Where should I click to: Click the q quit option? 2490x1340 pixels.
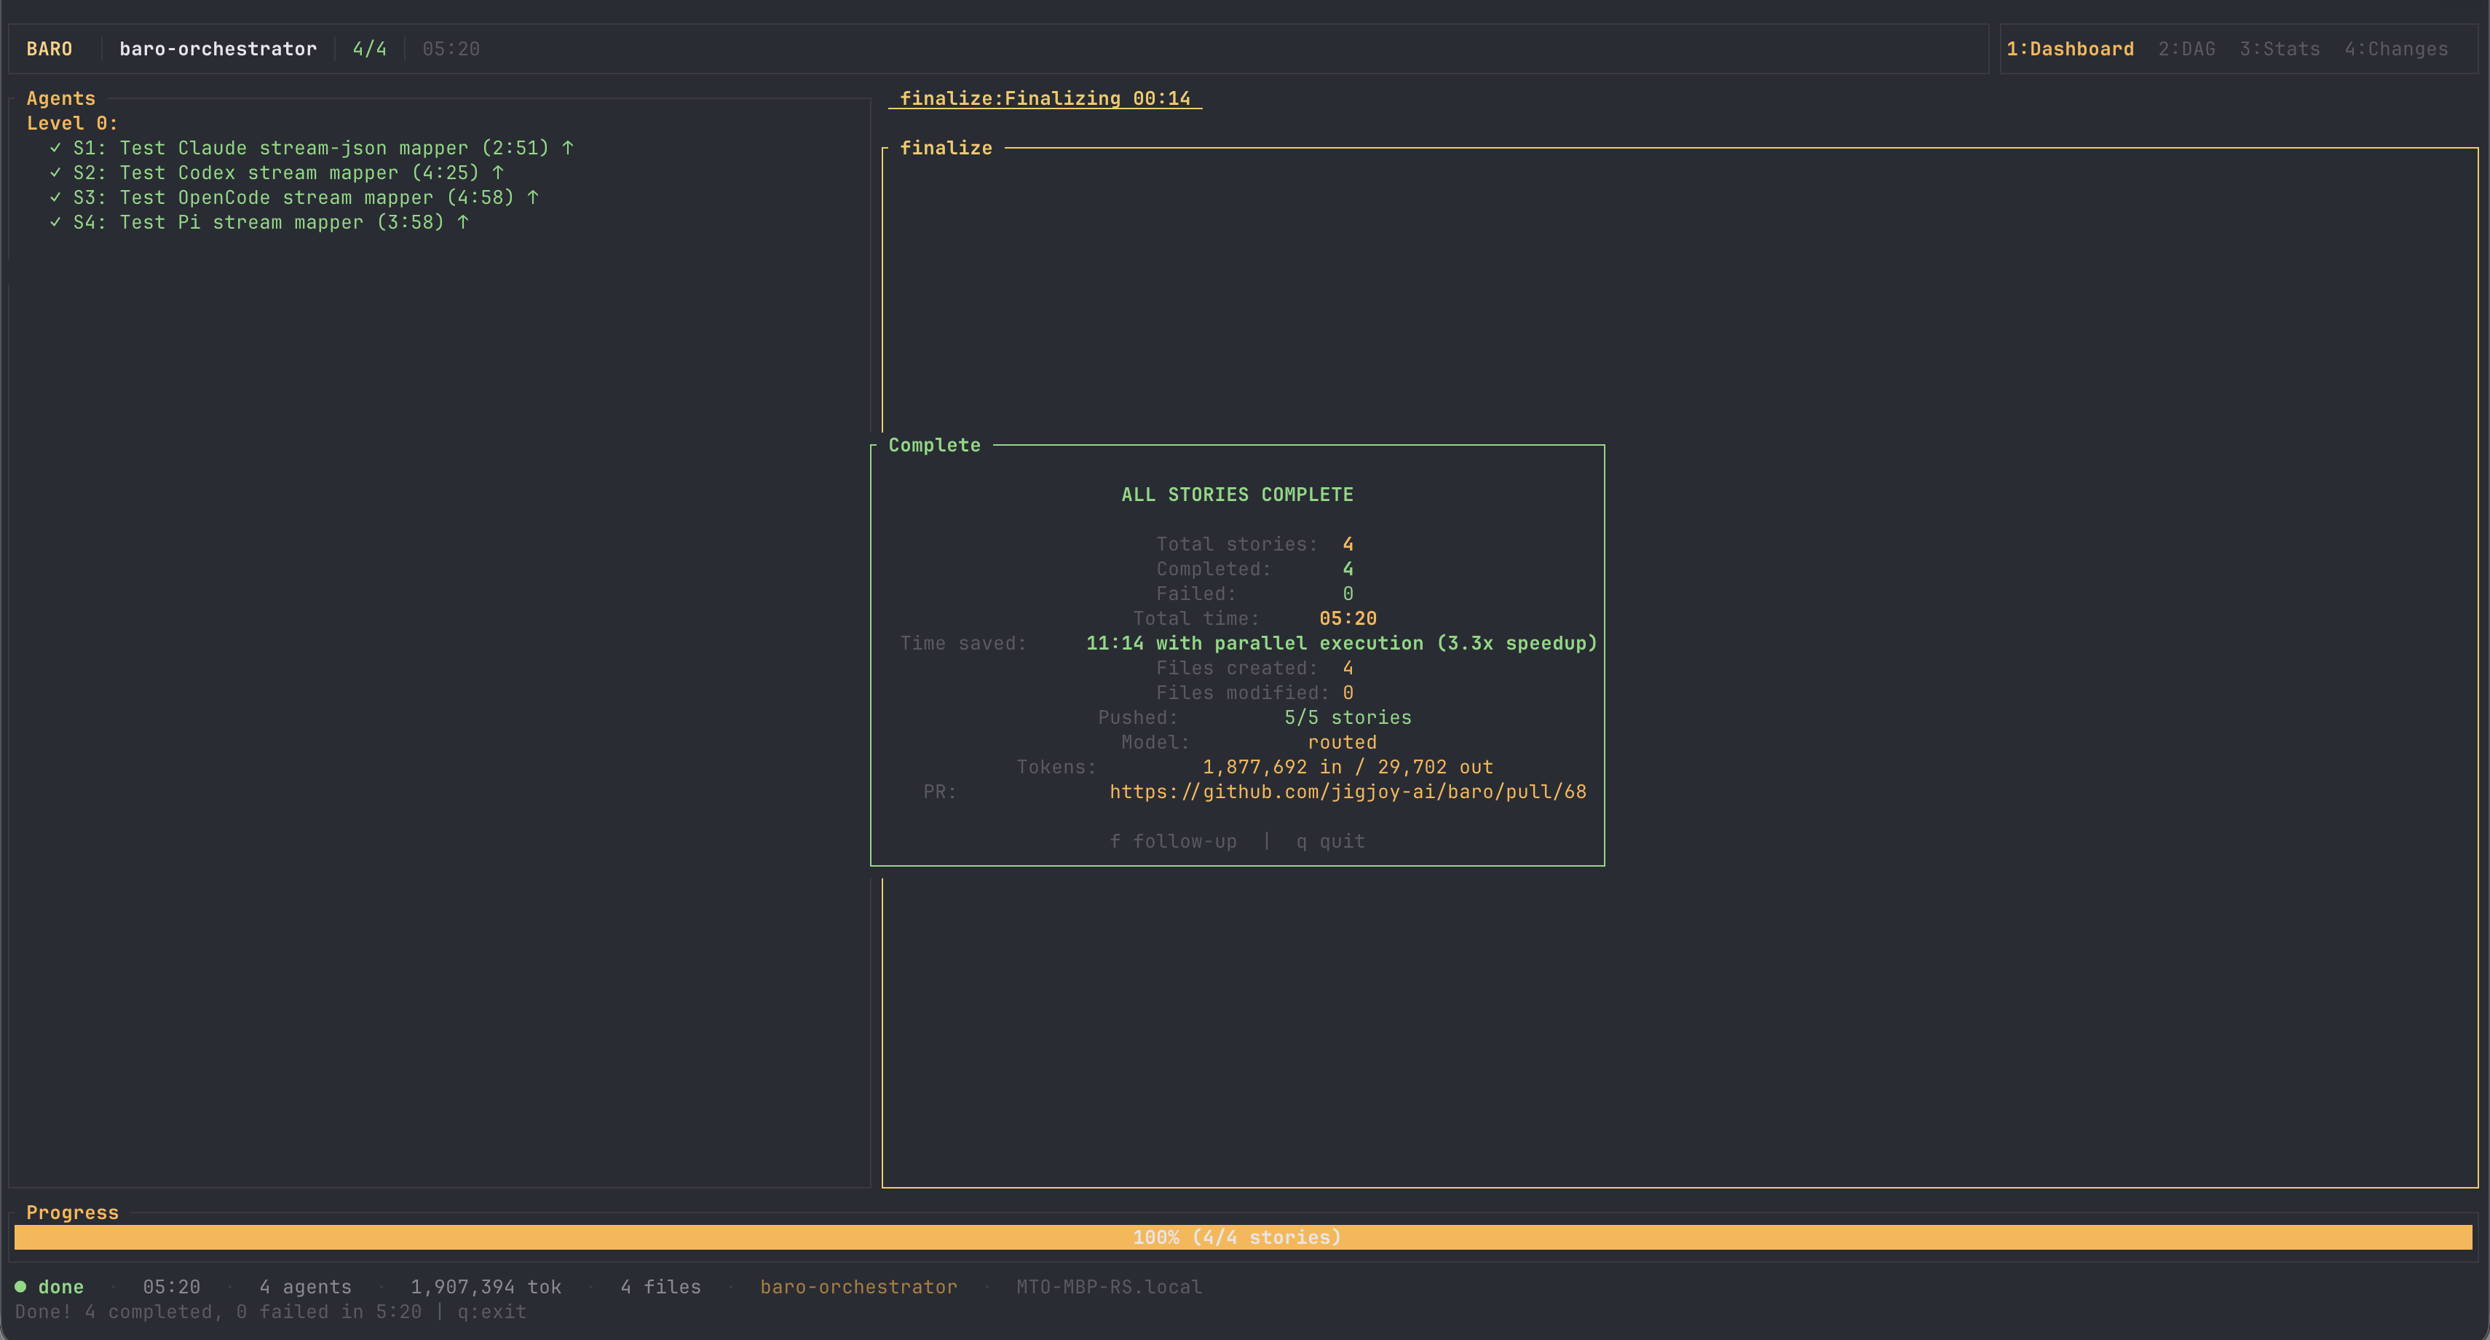(x=1330, y=840)
